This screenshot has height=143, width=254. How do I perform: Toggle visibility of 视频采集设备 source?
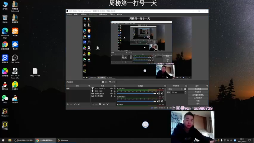(x=111, y=93)
